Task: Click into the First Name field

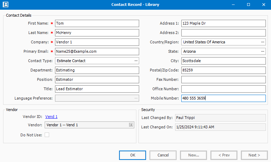Action: (97, 23)
